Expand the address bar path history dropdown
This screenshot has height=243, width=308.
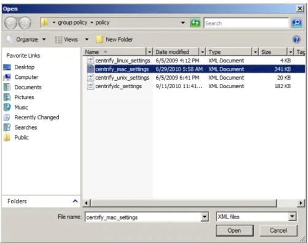point(183,23)
